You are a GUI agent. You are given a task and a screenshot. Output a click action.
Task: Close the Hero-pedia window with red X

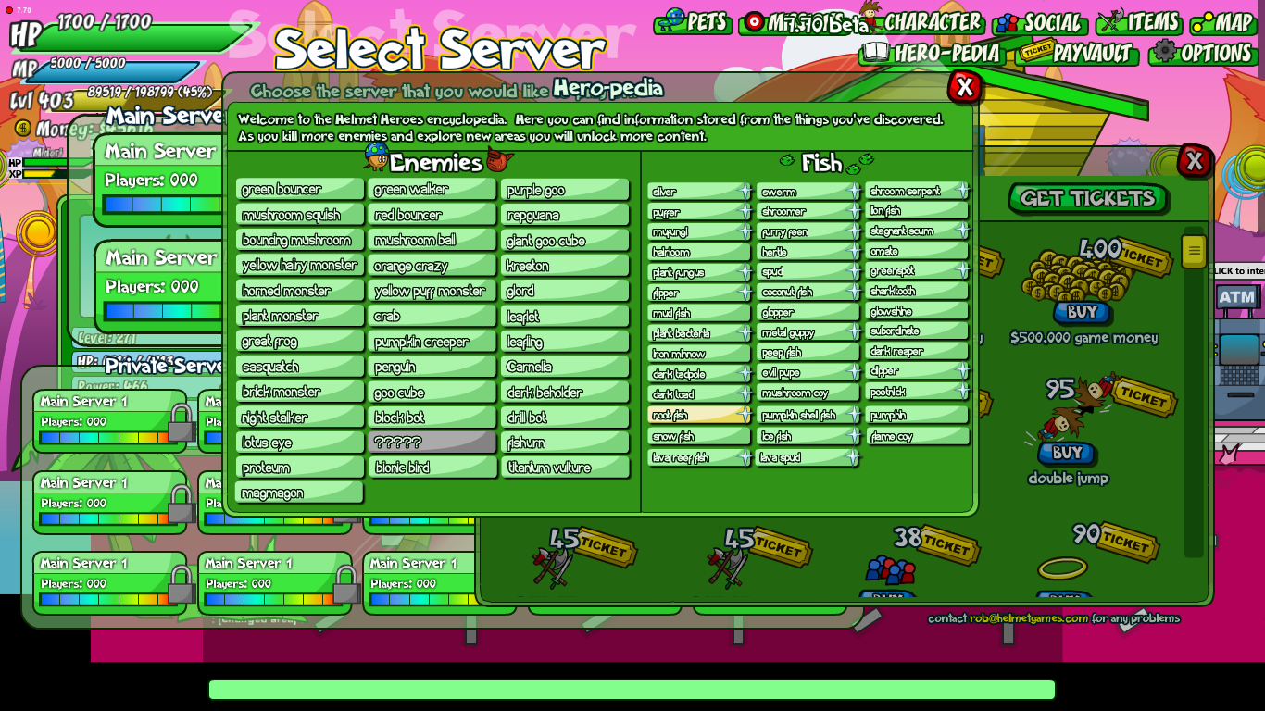[x=964, y=86]
